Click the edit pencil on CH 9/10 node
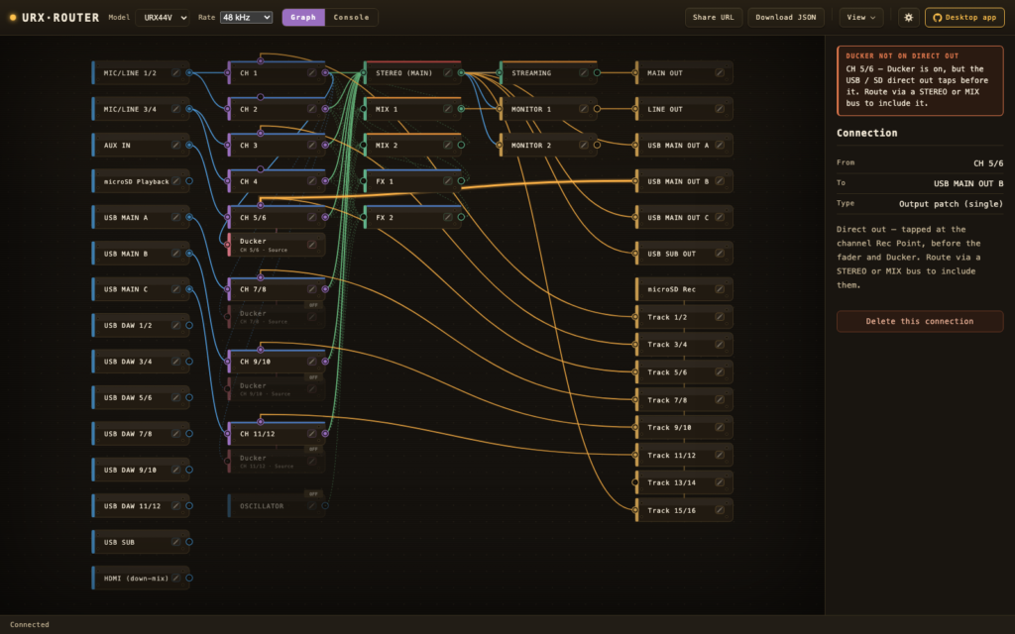The height and width of the screenshot is (634, 1015). tap(311, 362)
